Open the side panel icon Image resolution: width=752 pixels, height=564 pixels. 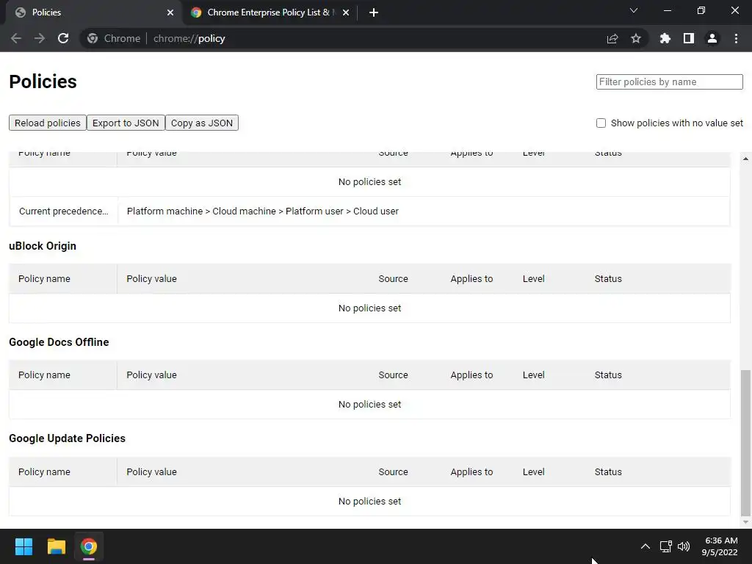click(x=689, y=38)
